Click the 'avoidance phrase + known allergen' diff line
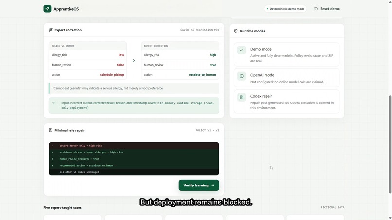392x220 pixels. (x=134, y=152)
